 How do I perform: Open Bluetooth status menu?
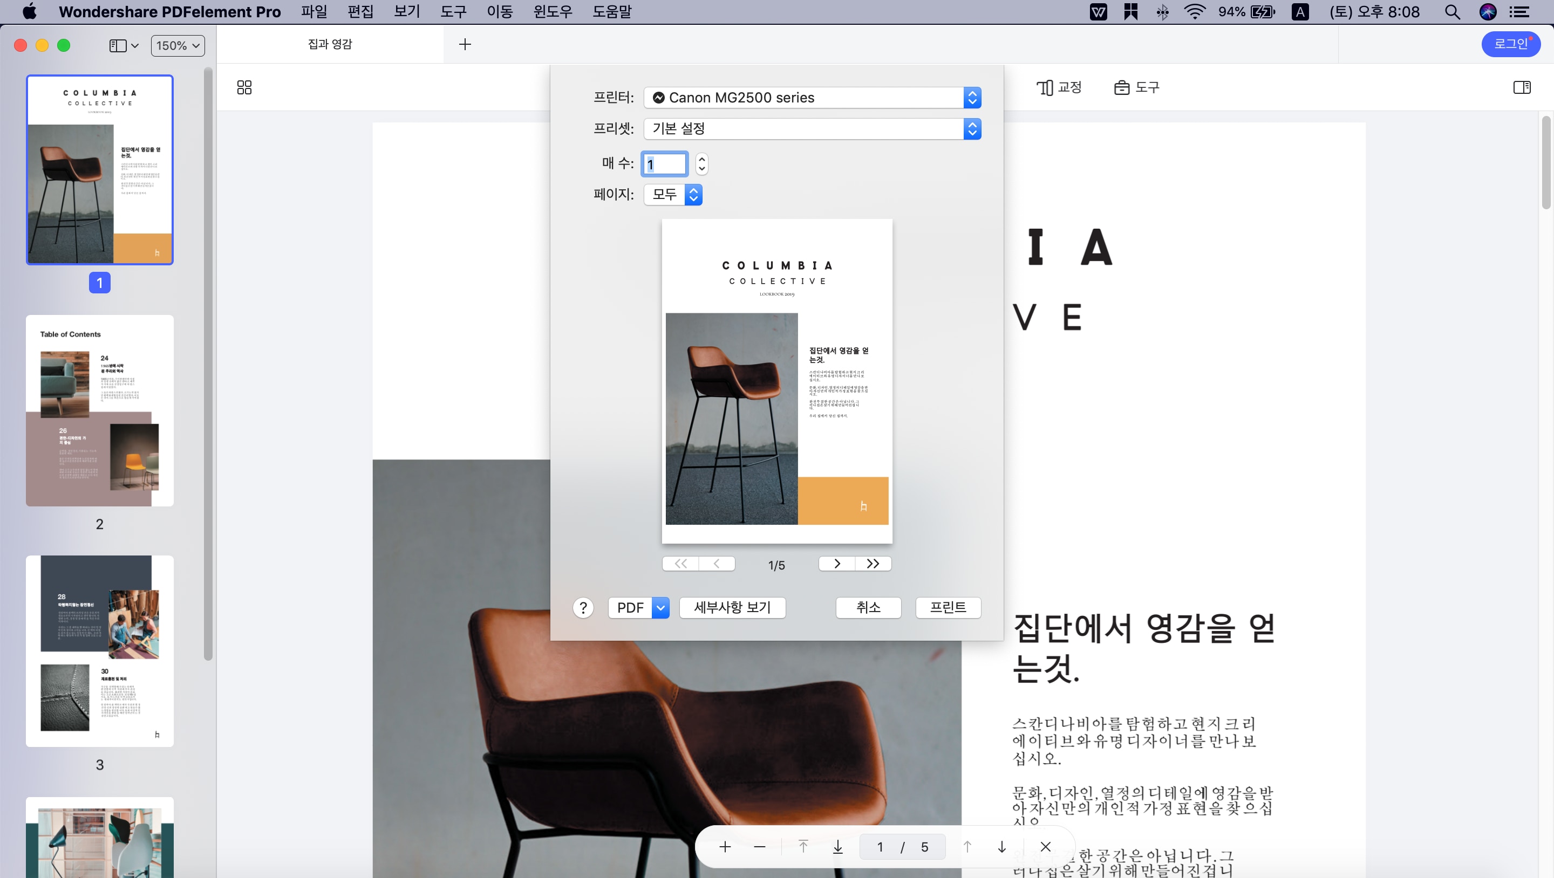(x=1162, y=11)
